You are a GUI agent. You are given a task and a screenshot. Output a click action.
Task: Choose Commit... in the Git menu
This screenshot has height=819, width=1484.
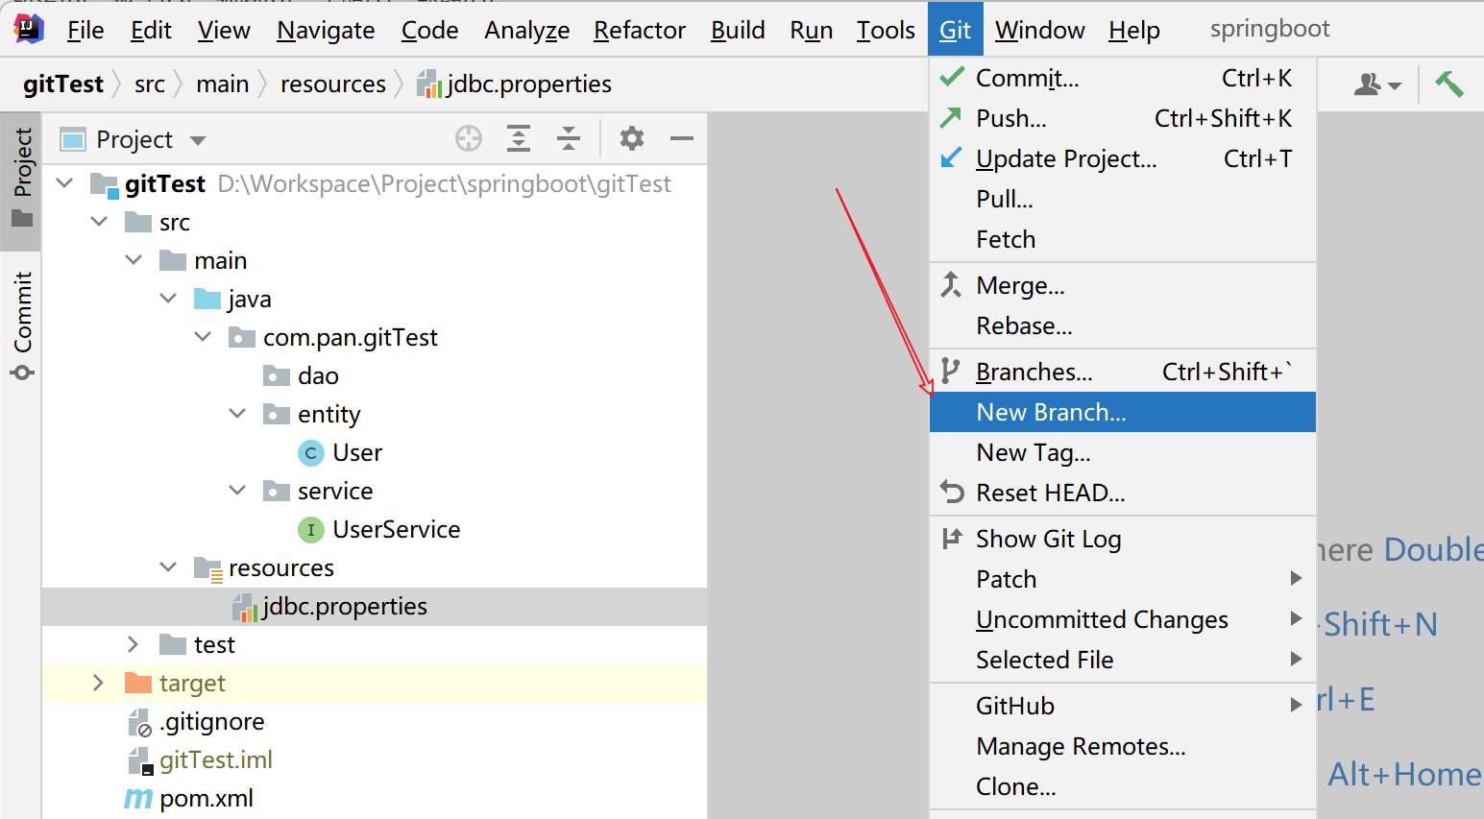(1027, 78)
